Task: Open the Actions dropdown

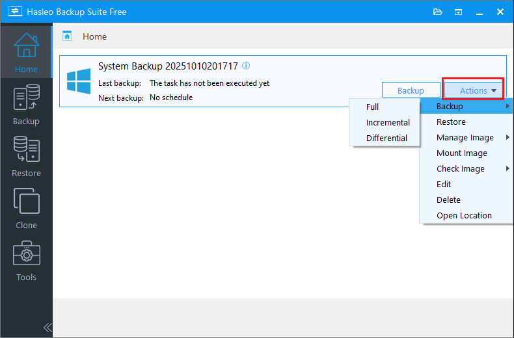Action: pyautogui.click(x=473, y=89)
